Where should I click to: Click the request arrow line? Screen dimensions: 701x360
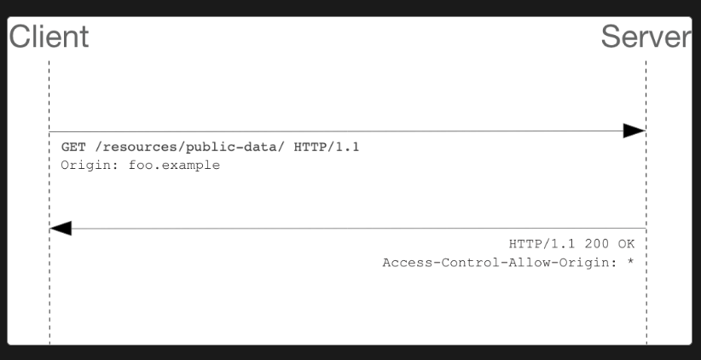pos(336,131)
